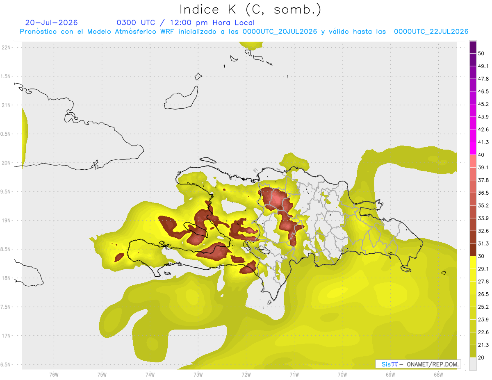Click the colorbar value "21.3"
The image size is (492, 380).
tap(483, 345)
